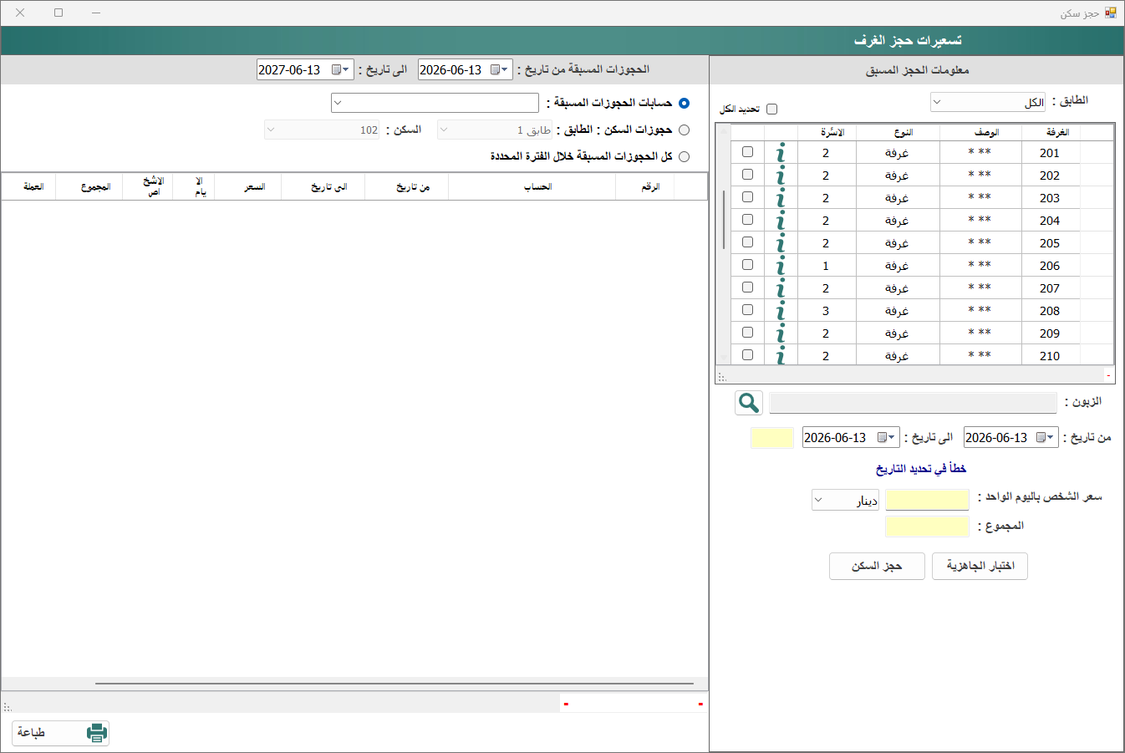Click the horizontal scrollbar of bookings grid

(x=395, y=684)
